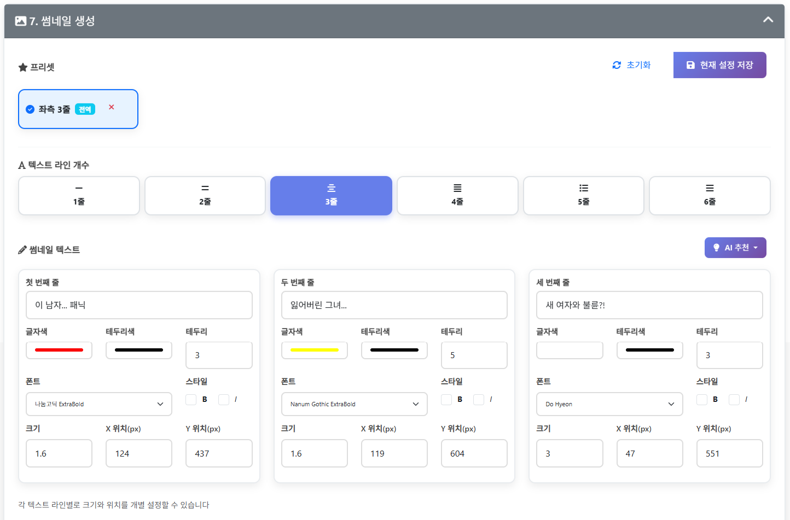Select the 1줄 line count option
Screen dimensions: 790x520
click(79, 196)
